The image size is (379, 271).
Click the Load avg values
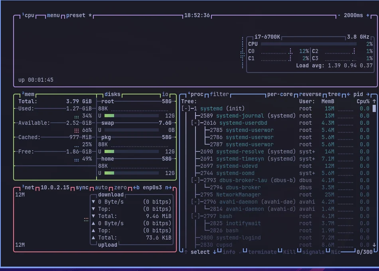[x=350, y=65]
